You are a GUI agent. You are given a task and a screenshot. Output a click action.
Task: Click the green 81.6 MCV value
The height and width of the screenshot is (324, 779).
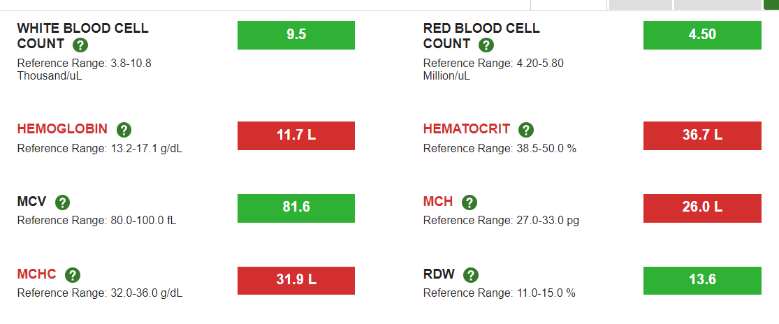click(x=296, y=208)
